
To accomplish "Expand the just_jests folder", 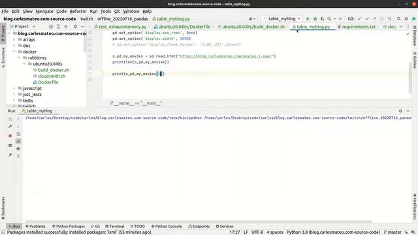I will [x=14, y=94].
